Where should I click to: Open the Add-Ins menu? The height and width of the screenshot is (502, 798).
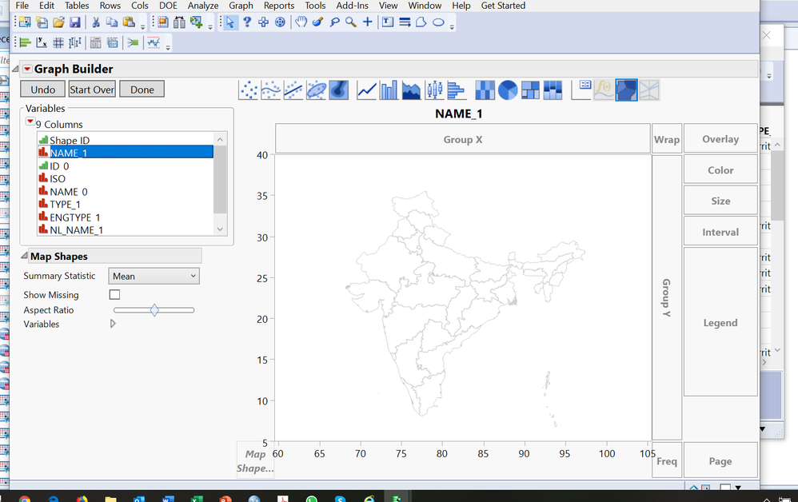pos(352,6)
